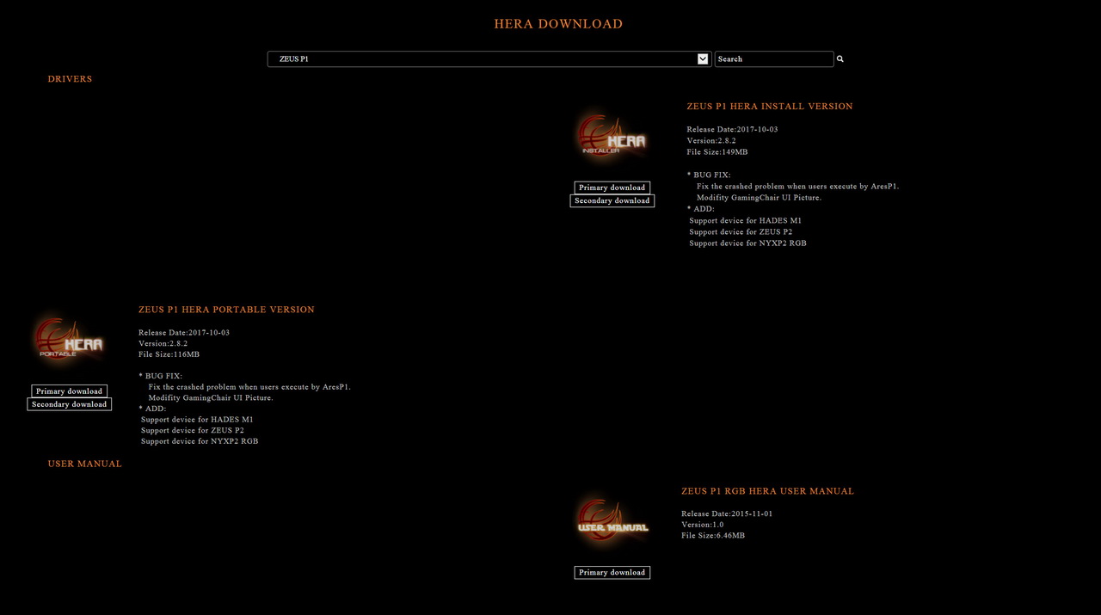Click ZEUS P1 RGB HERA USER MANUAL title
The width and height of the screenshot is (1101, 615).
[767, 491]
